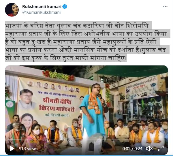Viewport: 173px width, 156px height.
Task: Unmute the video via speaker icon
Action: coord(149,149)
